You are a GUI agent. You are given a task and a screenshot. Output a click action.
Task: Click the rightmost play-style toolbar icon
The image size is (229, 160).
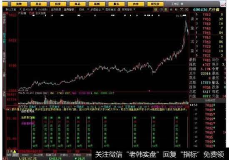(187, 10)
